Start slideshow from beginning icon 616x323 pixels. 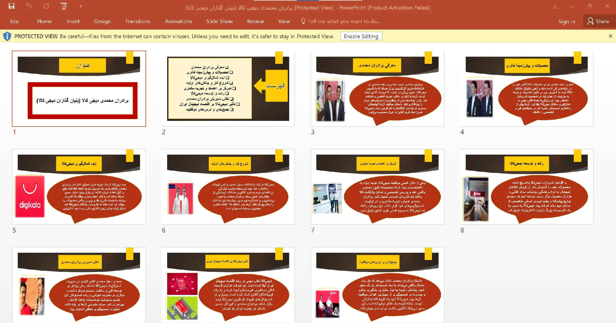(64, 6)
